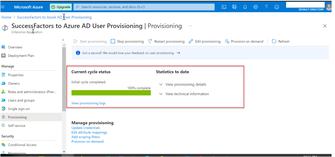Open the more options ellipsis beside the title
335x157 pixels.
click(190, 26)
